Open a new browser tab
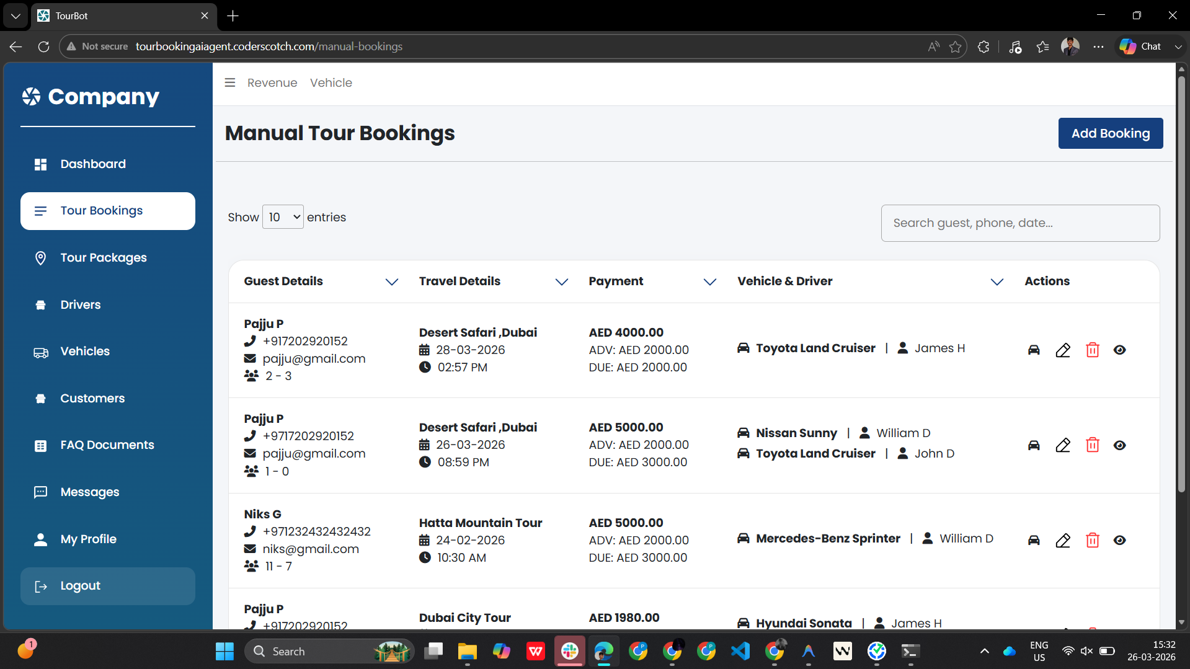The height and width of the screenshot is (669, 1190). pyautogui.click(x=233, y=16)
